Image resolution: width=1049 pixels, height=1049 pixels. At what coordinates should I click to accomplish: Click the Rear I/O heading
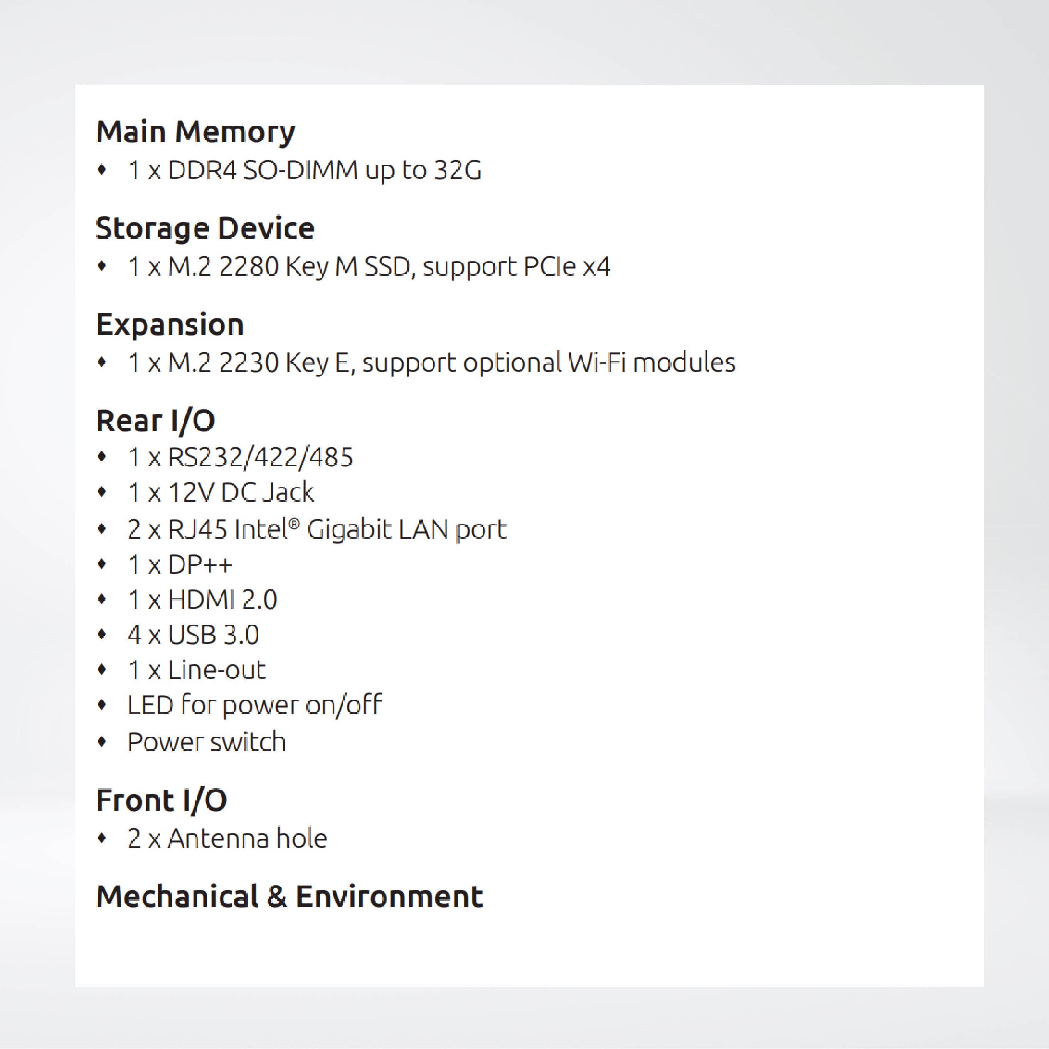point(156,420)
